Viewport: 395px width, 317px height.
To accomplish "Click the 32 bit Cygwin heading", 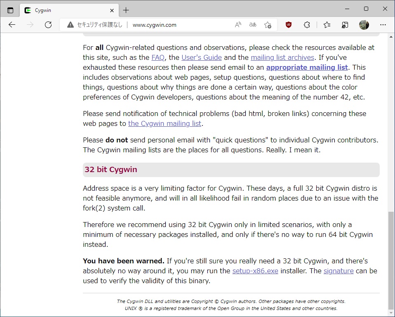I will 111,170.
